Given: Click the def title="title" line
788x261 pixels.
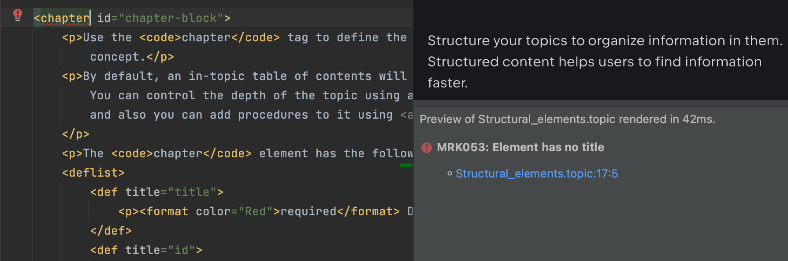Looking at the screenshot, I should (156, 192).
